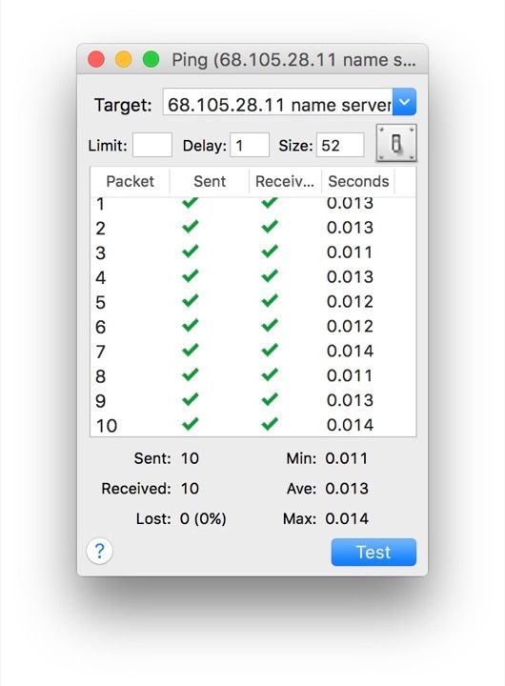Click the Received column header

[285, 181]
